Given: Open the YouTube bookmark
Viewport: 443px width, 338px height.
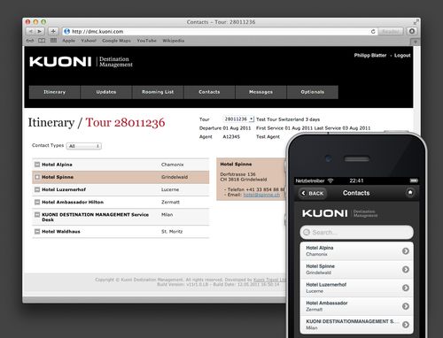Looking at the screenshot, I should 146,41.
